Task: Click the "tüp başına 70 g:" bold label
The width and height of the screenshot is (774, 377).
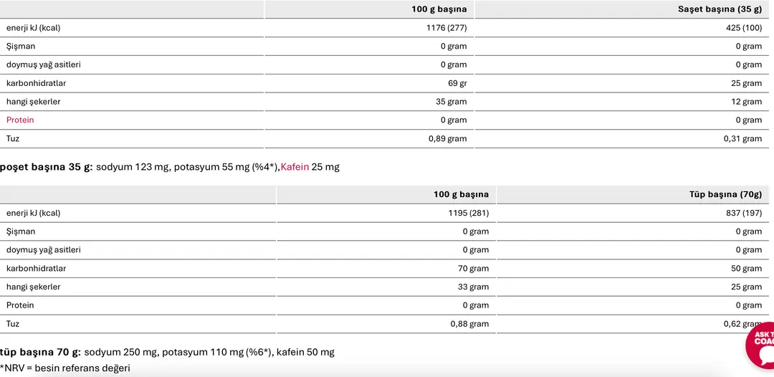Action: coord(40,352)
